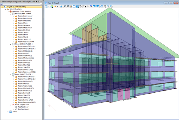Open the View Attributes tool
The height and width of the screenshot is (120, 179).
tap(46, 6)
